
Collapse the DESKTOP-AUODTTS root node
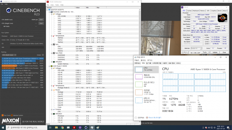(47, 10)
